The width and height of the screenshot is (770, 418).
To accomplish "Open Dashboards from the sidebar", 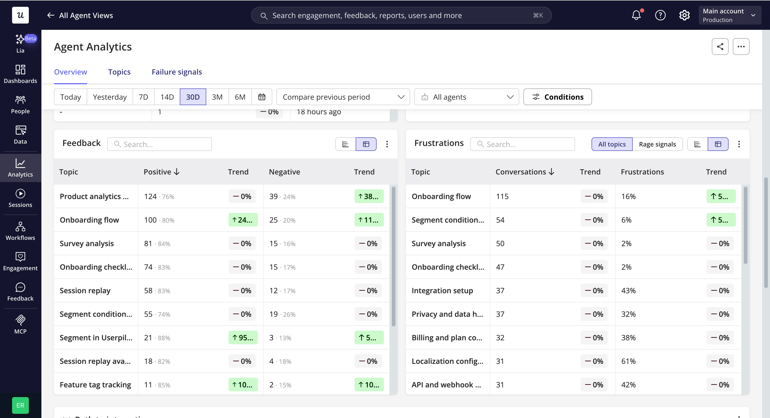I will pyautogui.click(x=20, y=74).
